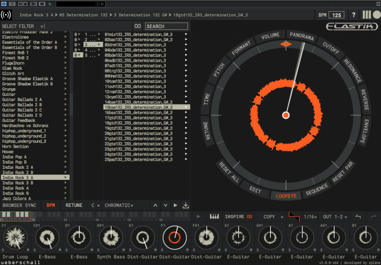Click the keyboard icon beside INSPIRE
The height and width of the screenshot is (265, 381).
(214, 217)
